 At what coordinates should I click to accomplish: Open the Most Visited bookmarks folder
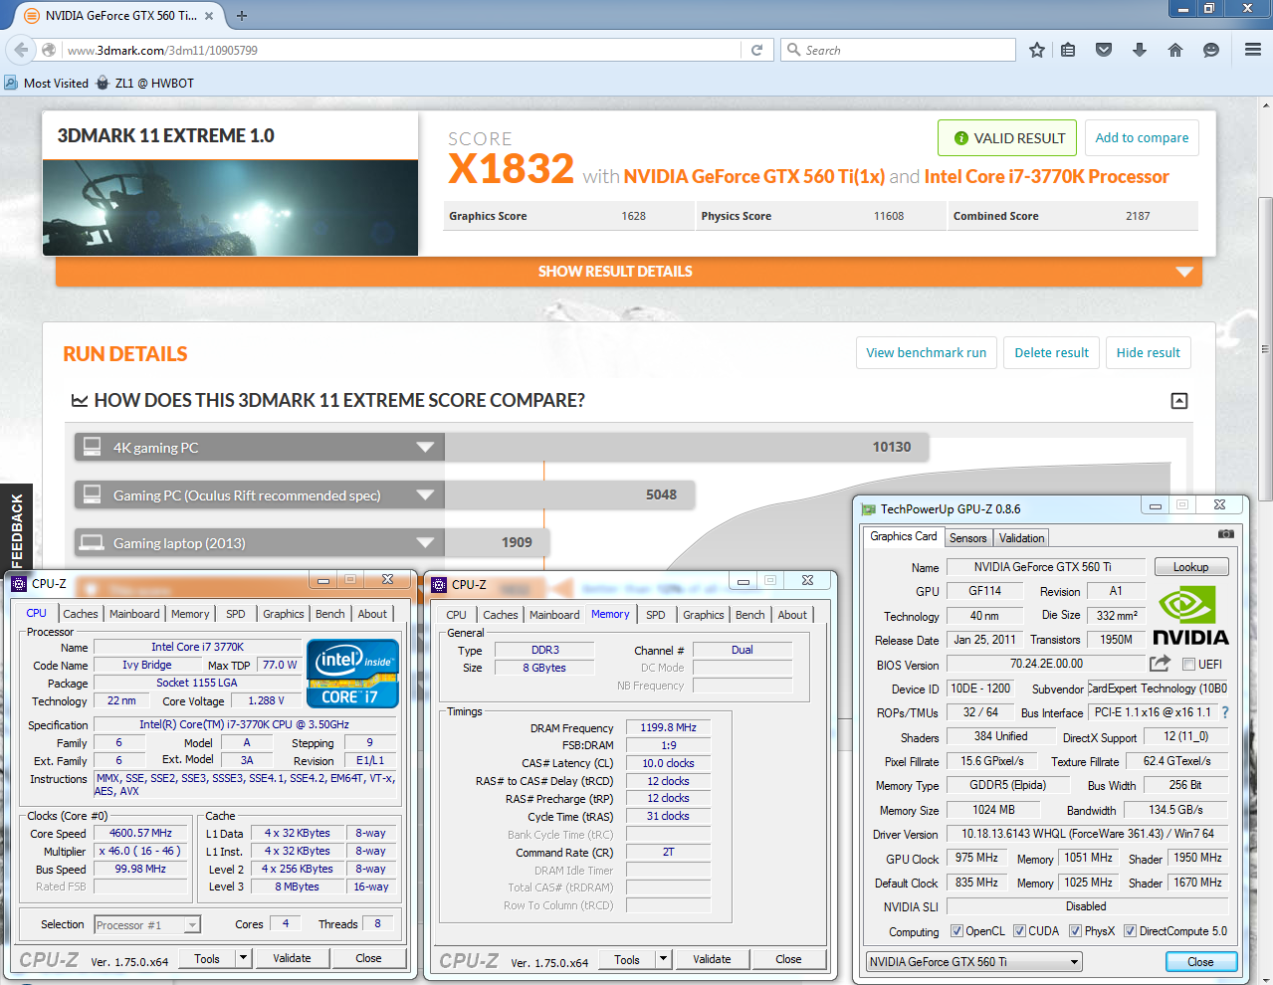click(x=46, y=83)
